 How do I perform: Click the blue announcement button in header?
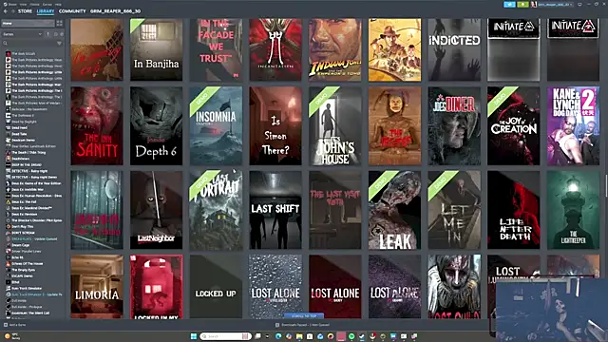coord(509,4)
